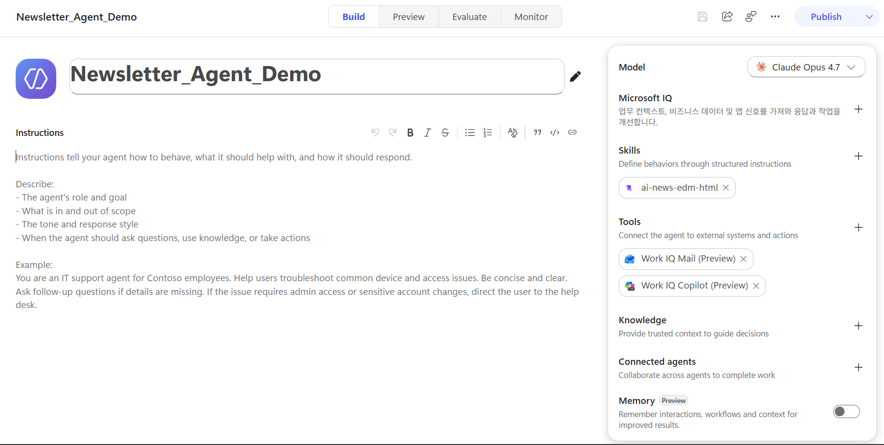
Task: Remove the Work IQ Copilot tool
Action: click(756, 286)
